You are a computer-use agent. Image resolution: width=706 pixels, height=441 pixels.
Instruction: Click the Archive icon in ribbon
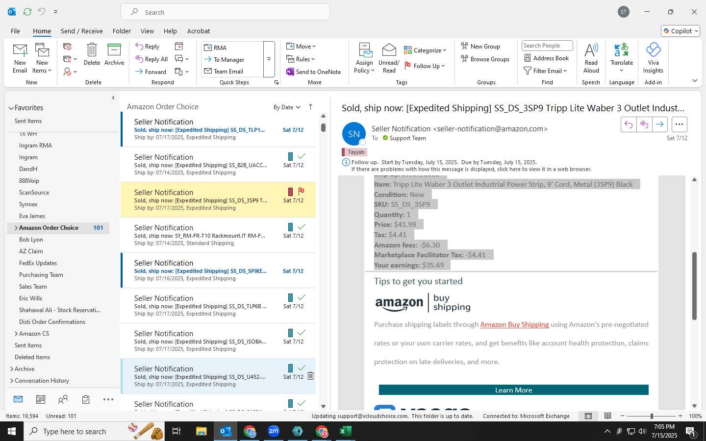coord(114,50)
